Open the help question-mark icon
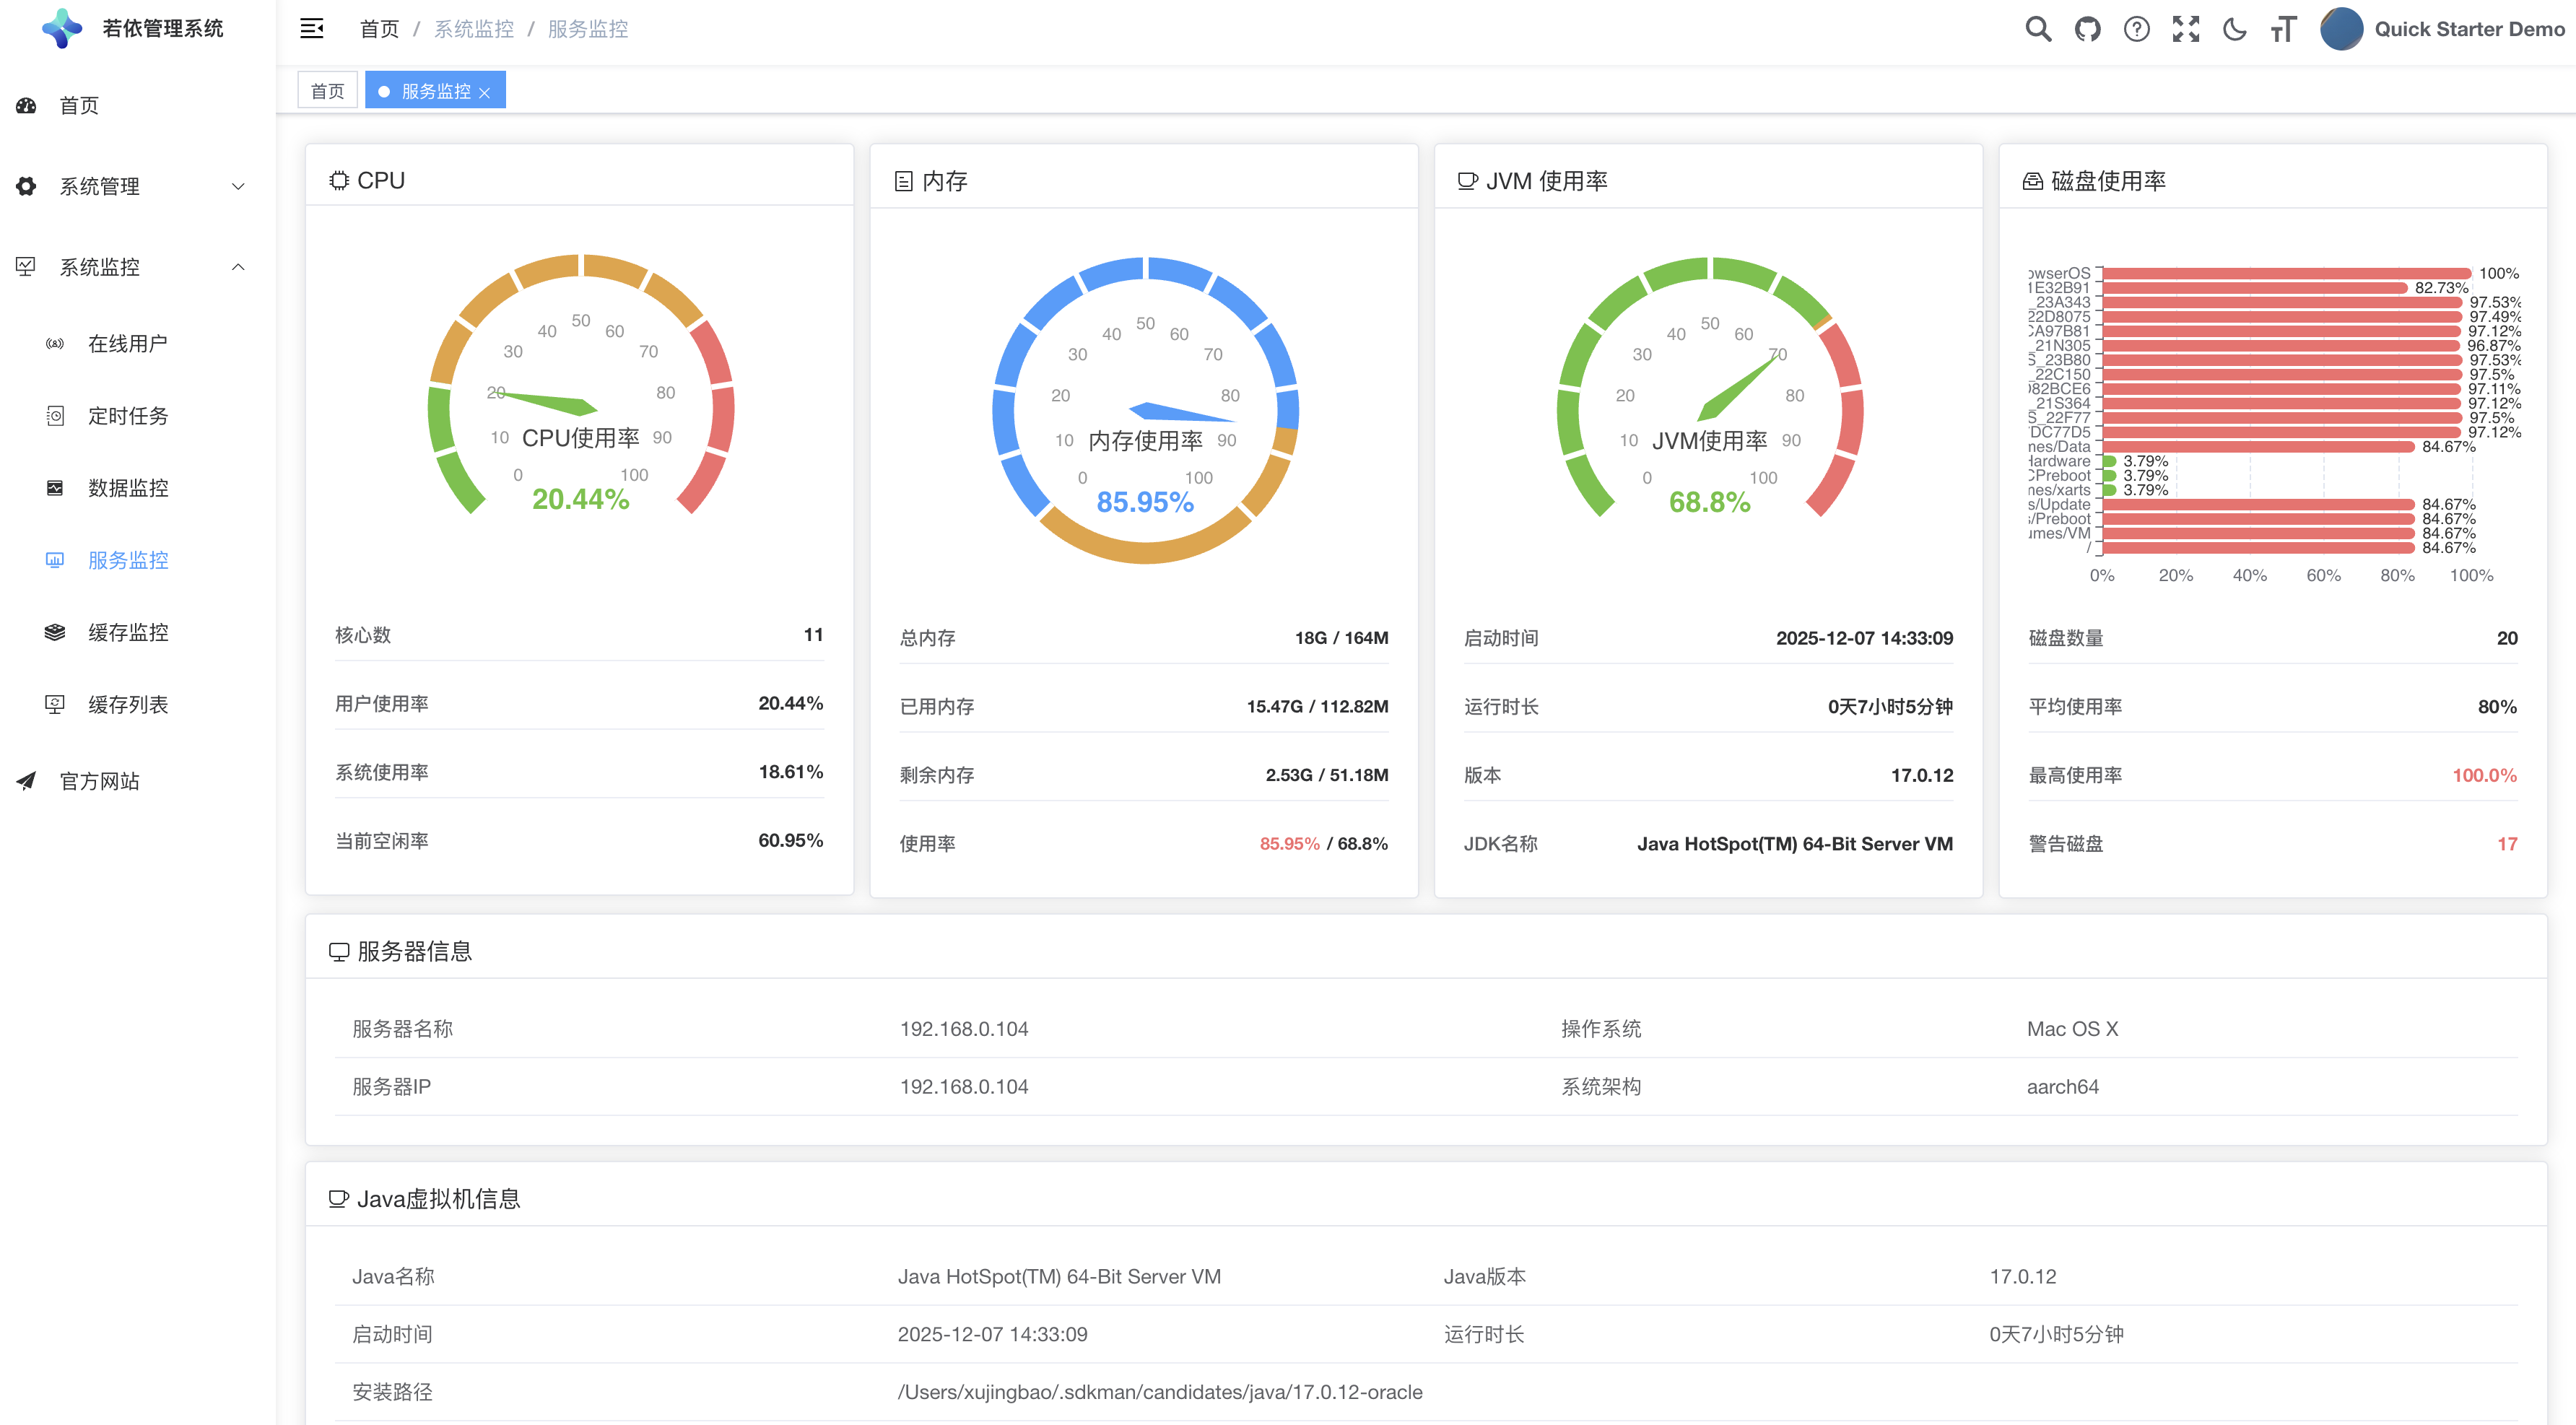This screenshot has width=2576, height=1425. coord(2136,29)
